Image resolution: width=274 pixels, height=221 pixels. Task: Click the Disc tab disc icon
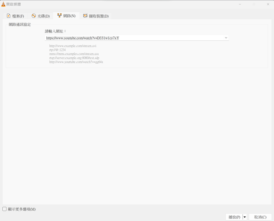(x=34, y=16)
